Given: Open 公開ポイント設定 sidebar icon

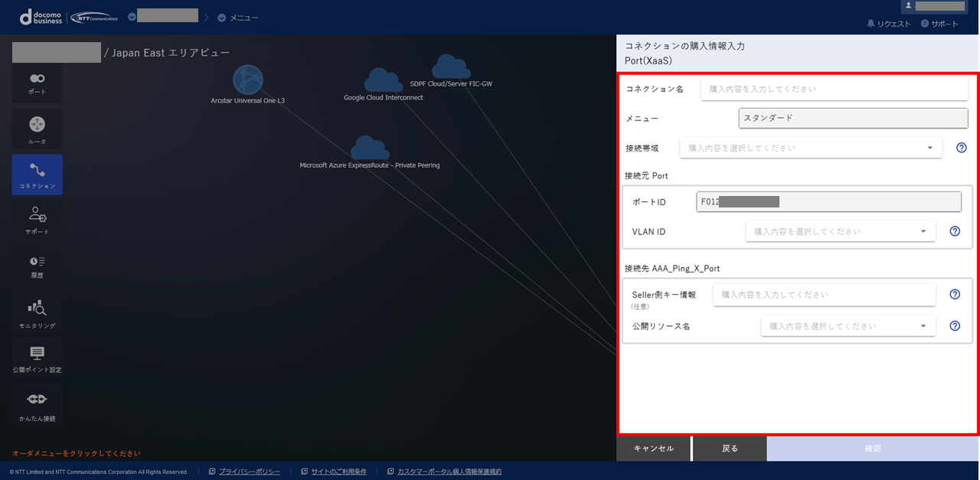Looking at the screenshot, I should [37, 358].
